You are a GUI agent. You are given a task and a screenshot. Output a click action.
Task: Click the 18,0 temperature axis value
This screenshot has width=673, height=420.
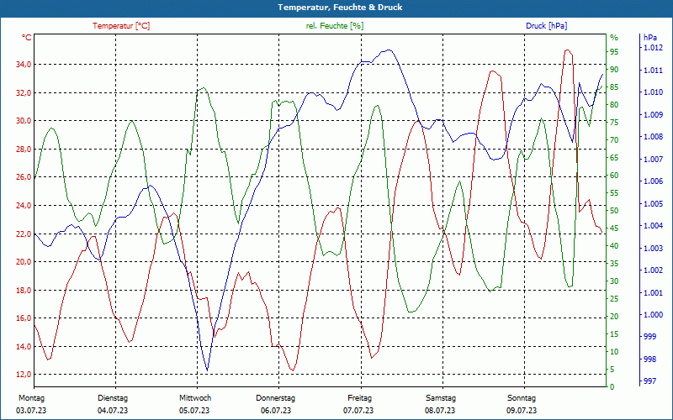click(x=24, y=290)
